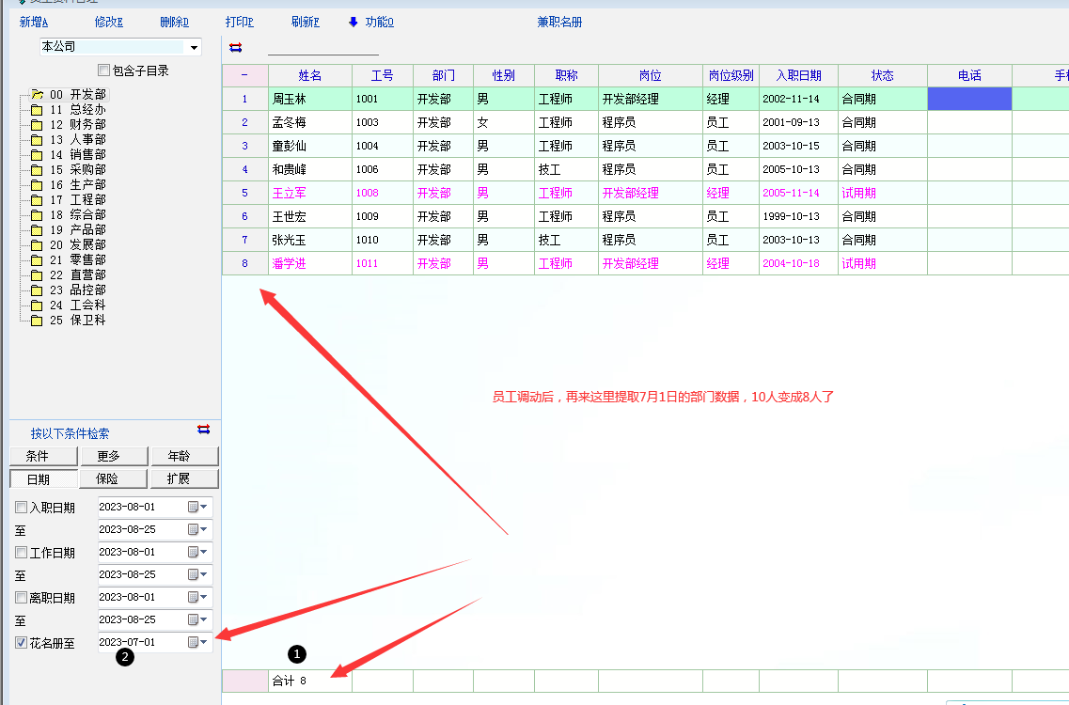Click the 销售部 folder icon in tree
The height and width of the screenshot is (705, 1069).
[37, 155]
